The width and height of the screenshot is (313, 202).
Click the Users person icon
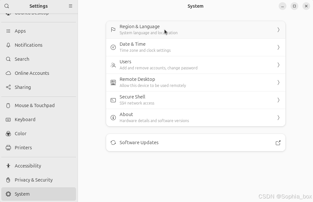[x=113, y=65]
